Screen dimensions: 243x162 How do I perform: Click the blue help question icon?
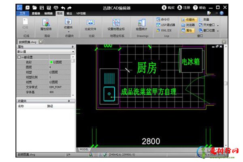222,13
